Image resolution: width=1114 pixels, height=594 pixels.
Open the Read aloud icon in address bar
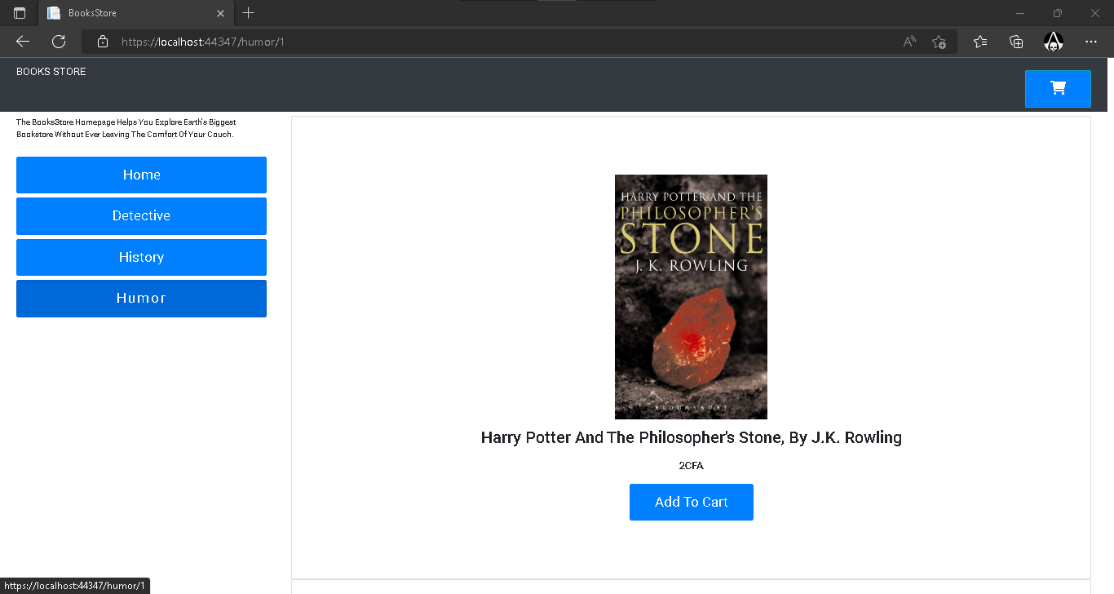(x=910, y=42)
